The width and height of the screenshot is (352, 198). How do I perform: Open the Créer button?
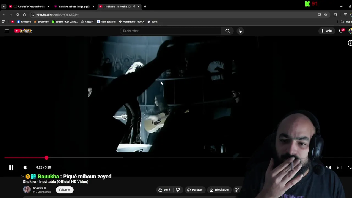[326, 31]
